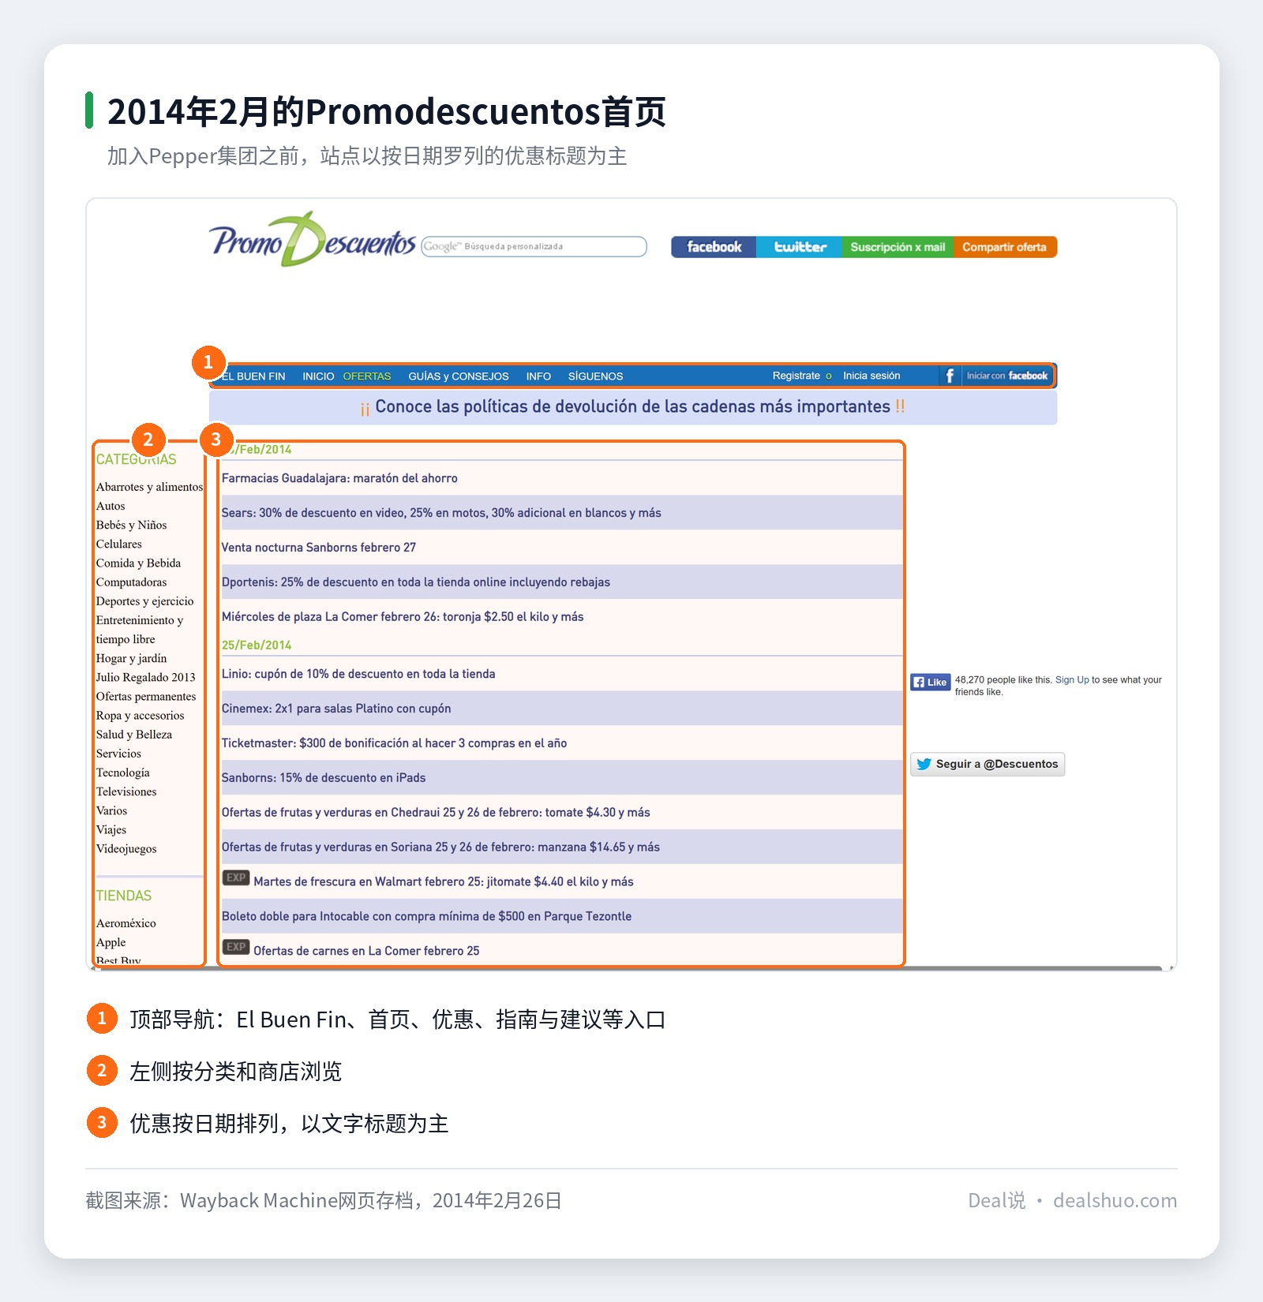Image resolution: width=1263 pixels, height=1302 pixels.
Task: Open the Televisiones category
Action: pyautogui.click(x=126, y=791)
